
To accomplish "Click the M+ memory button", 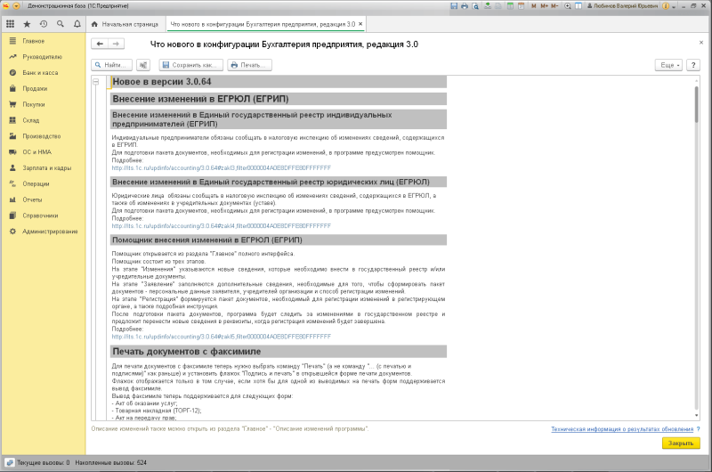I will click(544, 6).
